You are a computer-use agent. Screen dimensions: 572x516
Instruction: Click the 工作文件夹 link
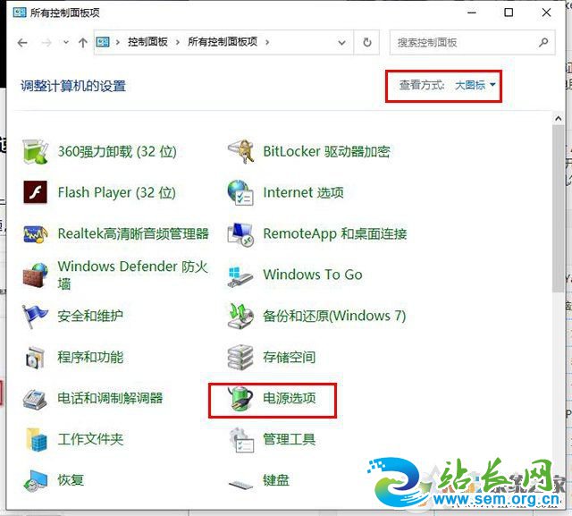90,439
